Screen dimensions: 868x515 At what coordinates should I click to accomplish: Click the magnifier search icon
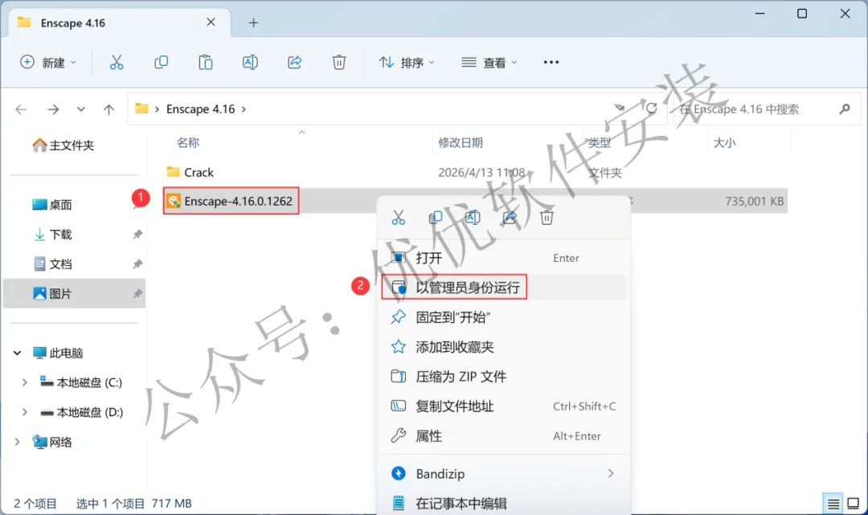pyautogui.click(x=844, y=109)
